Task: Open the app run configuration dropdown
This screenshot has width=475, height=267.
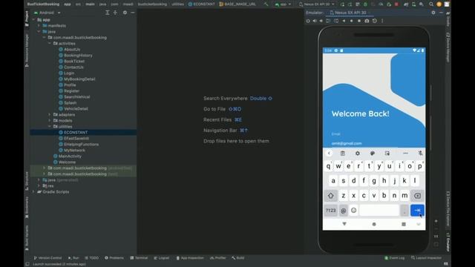Action: pos(283,4)
